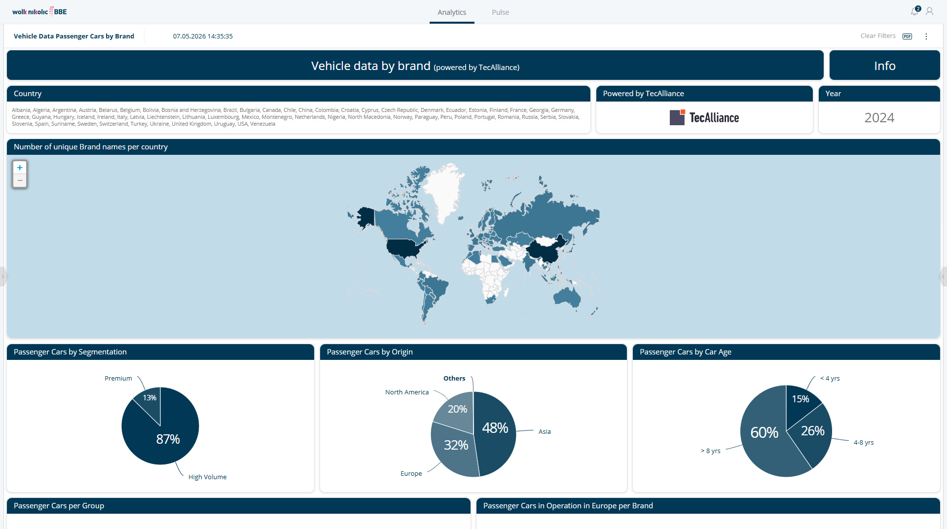Click the wolk nikolic BBE logo

click(x=39, y=11)
